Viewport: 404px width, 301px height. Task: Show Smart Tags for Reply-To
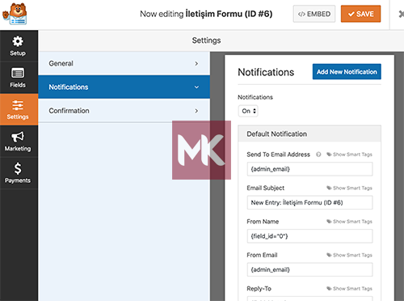click(349, 289)
